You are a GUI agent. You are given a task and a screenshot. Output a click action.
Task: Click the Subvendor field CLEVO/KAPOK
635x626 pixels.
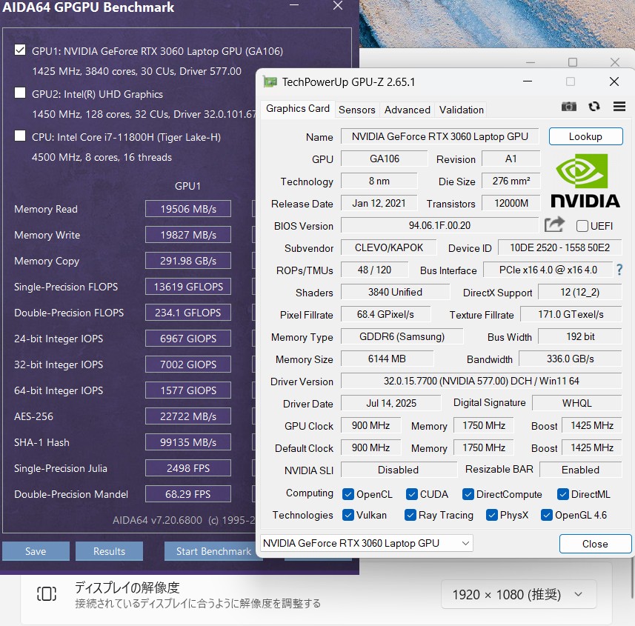(x=389, y=247)
